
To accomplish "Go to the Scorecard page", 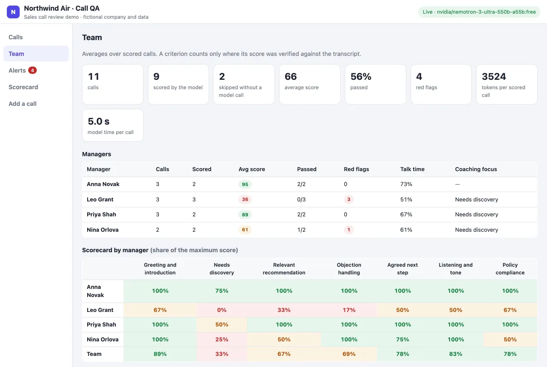I will pyautogui.click(x=36, y=87).
